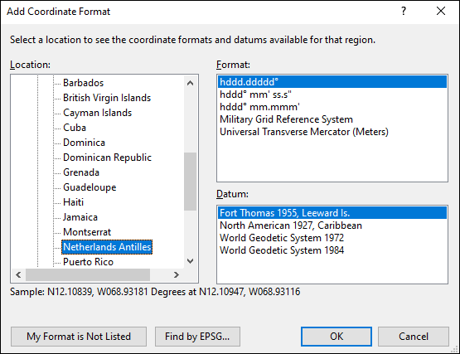Click the Location horizontal scroll left arrow
Image resolution: width=460 pixels, height=354 pixels.
(x=18, y=274)
